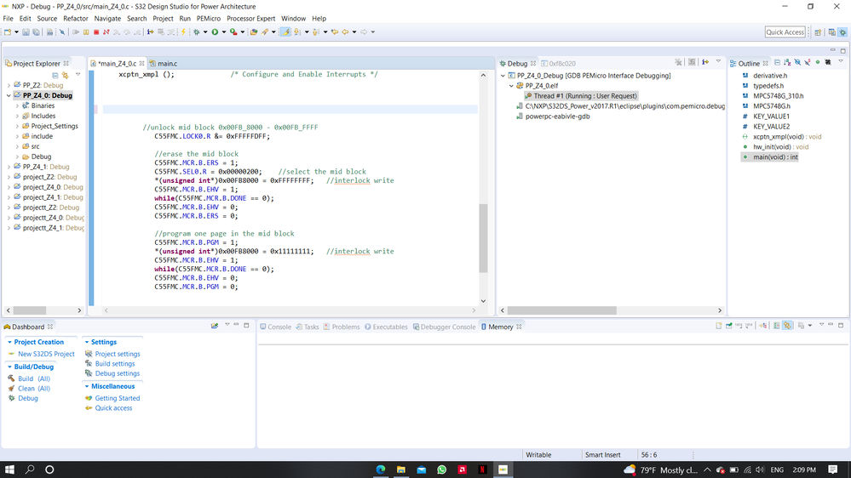This screenshot has width=851, height=478.
Task: Select main(void) : int in Outline
Action: coord(775,157)
